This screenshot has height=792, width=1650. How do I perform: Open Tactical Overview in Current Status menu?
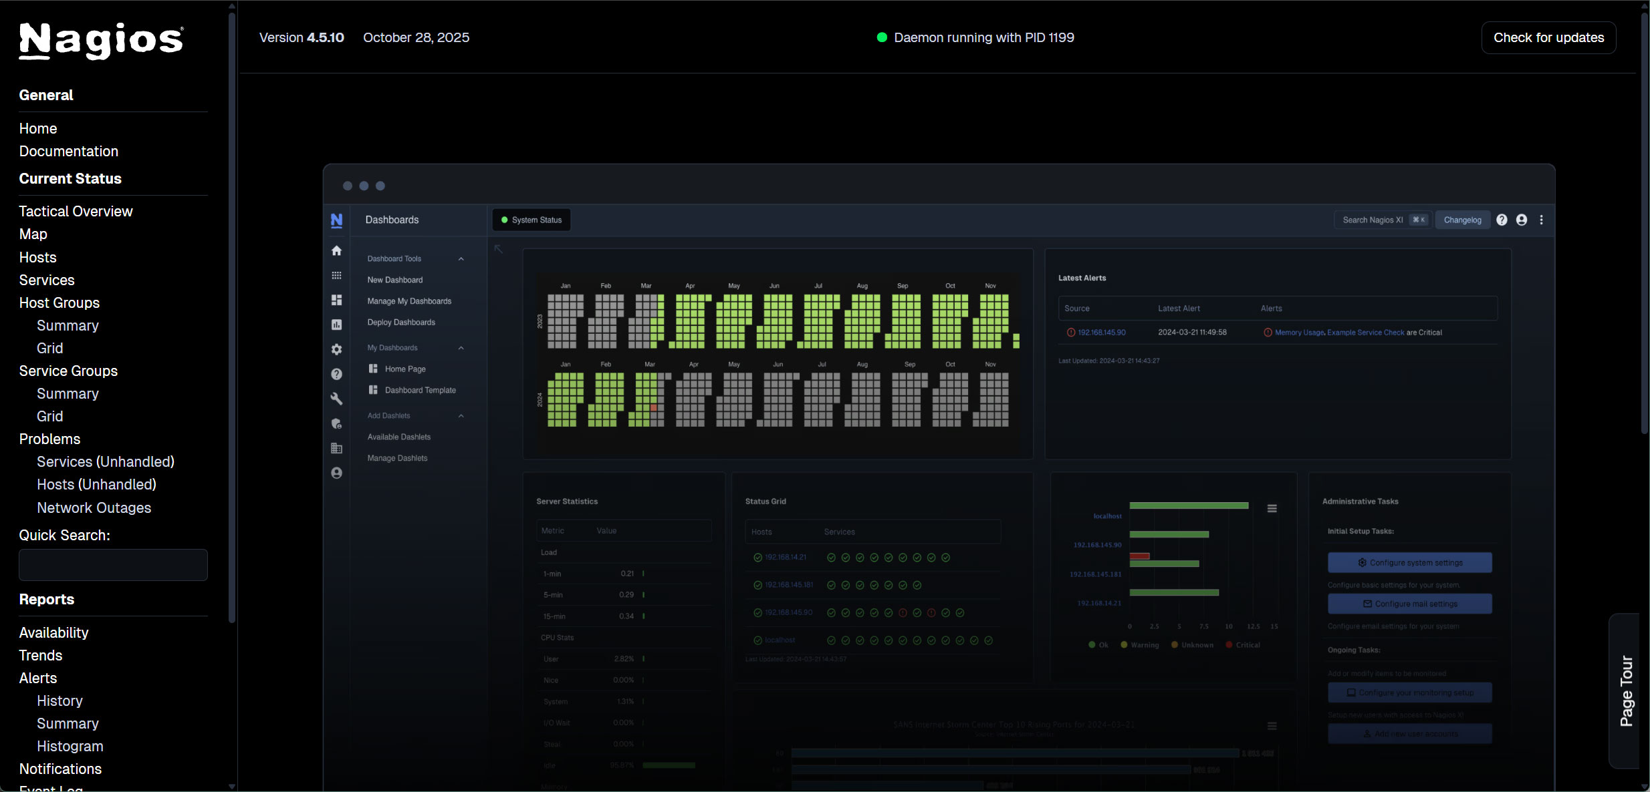click(x=76, y=212)
